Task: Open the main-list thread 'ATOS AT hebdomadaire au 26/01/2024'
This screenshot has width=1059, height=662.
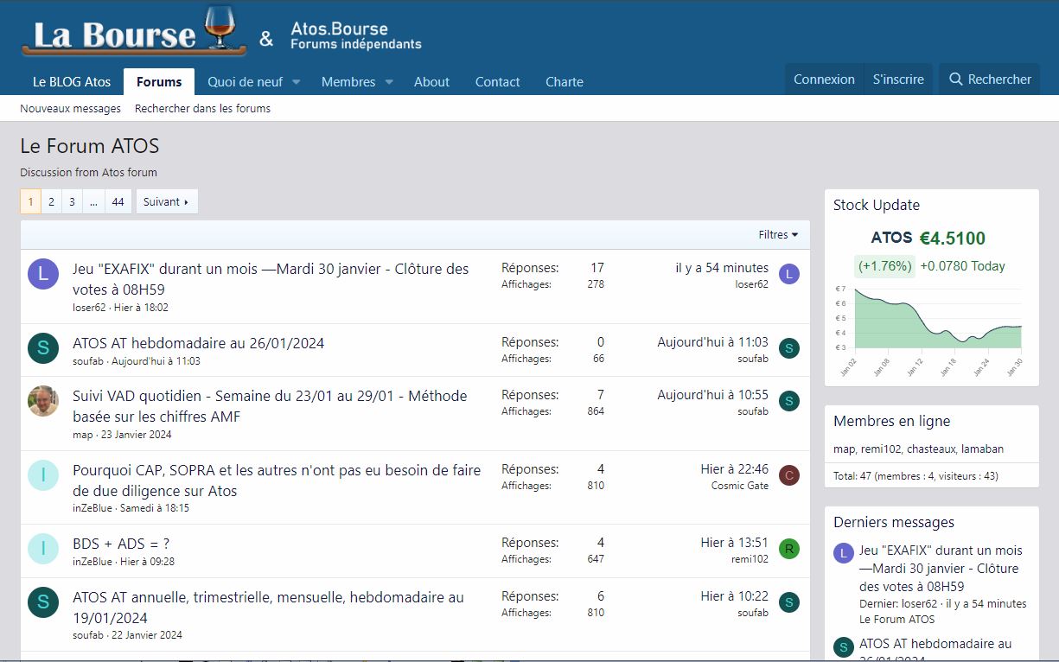Action: (199, 343)
